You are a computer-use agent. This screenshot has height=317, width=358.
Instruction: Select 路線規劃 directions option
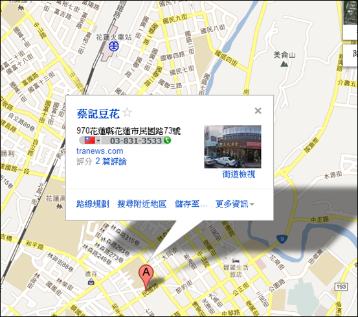click(93, 204)
